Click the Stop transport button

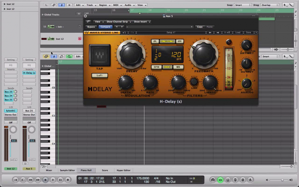coord(45,180)
